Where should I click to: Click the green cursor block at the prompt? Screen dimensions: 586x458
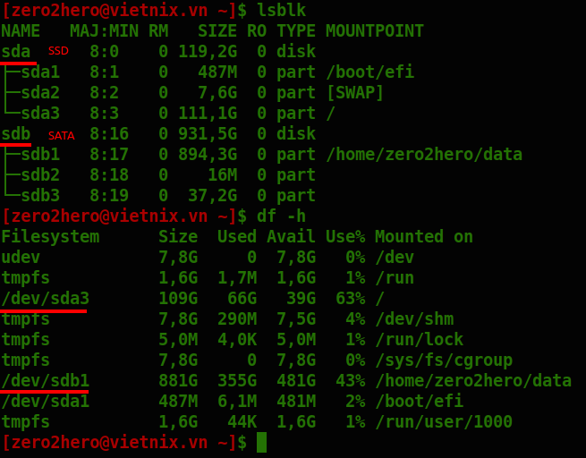[x=261, y=442]
